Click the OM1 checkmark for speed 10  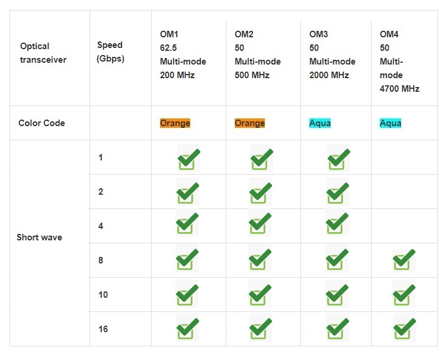coord(187,295)
